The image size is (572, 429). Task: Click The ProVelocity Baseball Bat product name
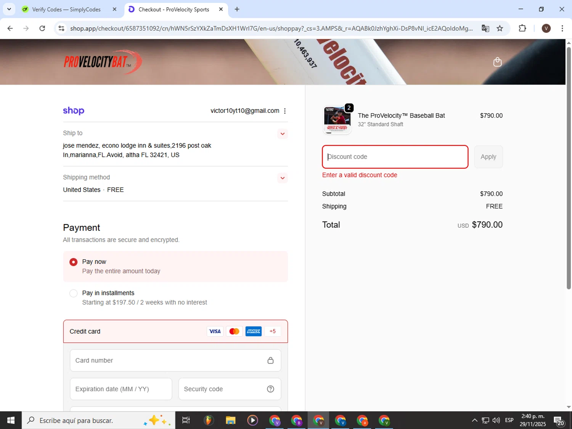pos(402,116)
